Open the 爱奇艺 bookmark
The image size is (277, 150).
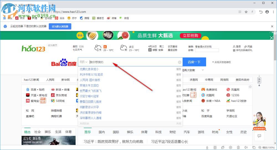(x=98, y=18)
